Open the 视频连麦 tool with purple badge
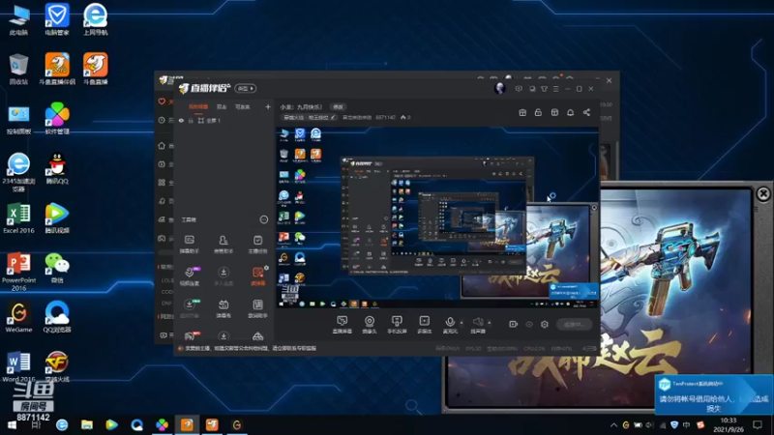The height and width of the screenshot is (435, 774). 190,275
